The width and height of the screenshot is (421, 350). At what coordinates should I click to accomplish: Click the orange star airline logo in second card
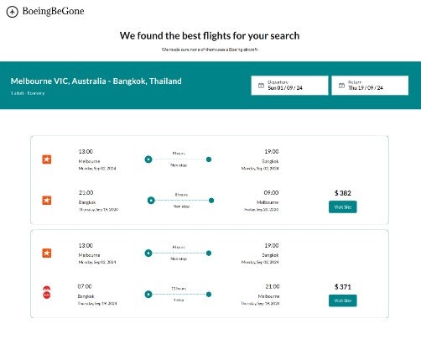pyautogui.click(x=47, y=253)
